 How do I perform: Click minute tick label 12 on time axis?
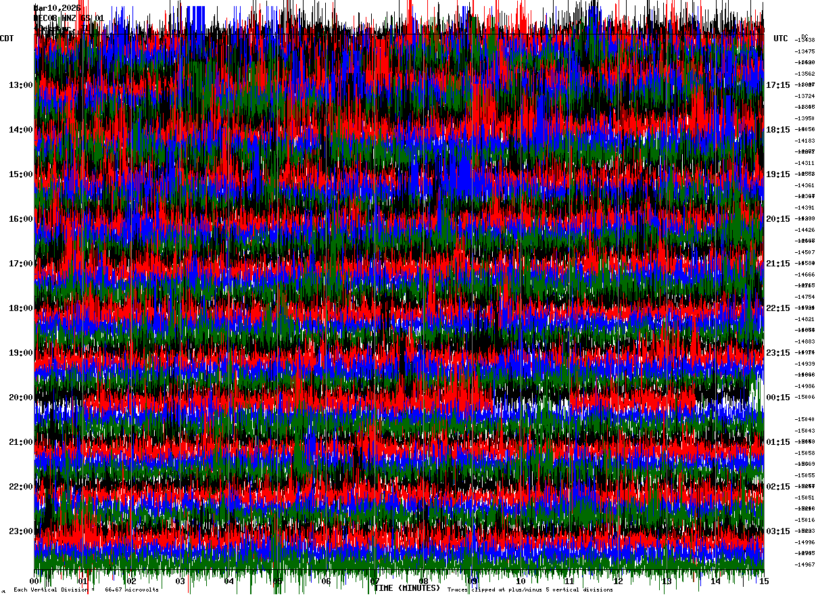pos(619,581)
